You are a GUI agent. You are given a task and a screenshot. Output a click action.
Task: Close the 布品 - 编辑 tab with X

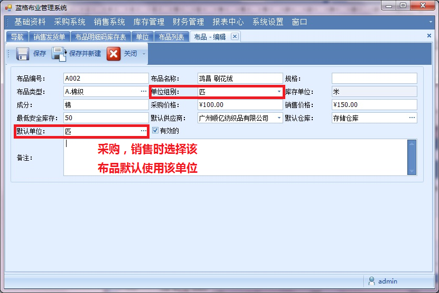[x=235, y=36]
